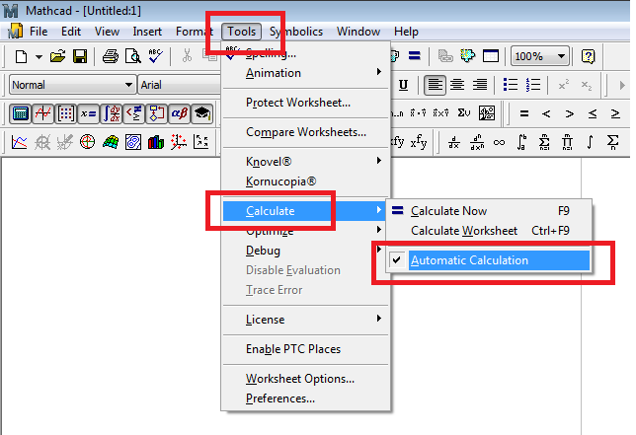Open the worksheet template dropdown arrow
The width and height of the screenshot is (636, 435).
(x=39, y=56)
